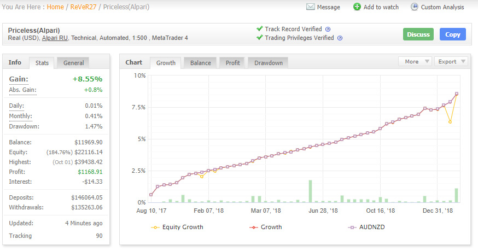Toggle Growth series in chart legend
The image size is (478, 251).
click(265, 227)
